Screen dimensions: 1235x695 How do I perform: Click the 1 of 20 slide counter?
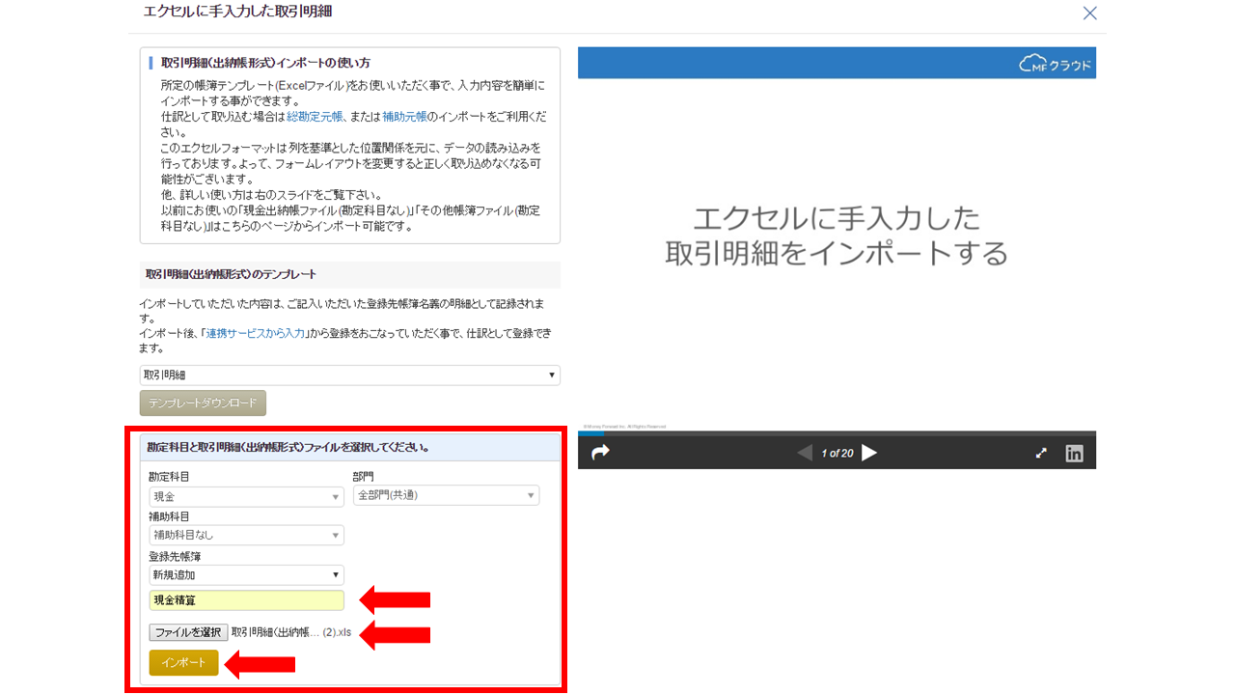pyautogui.click(x=837, y=453)
